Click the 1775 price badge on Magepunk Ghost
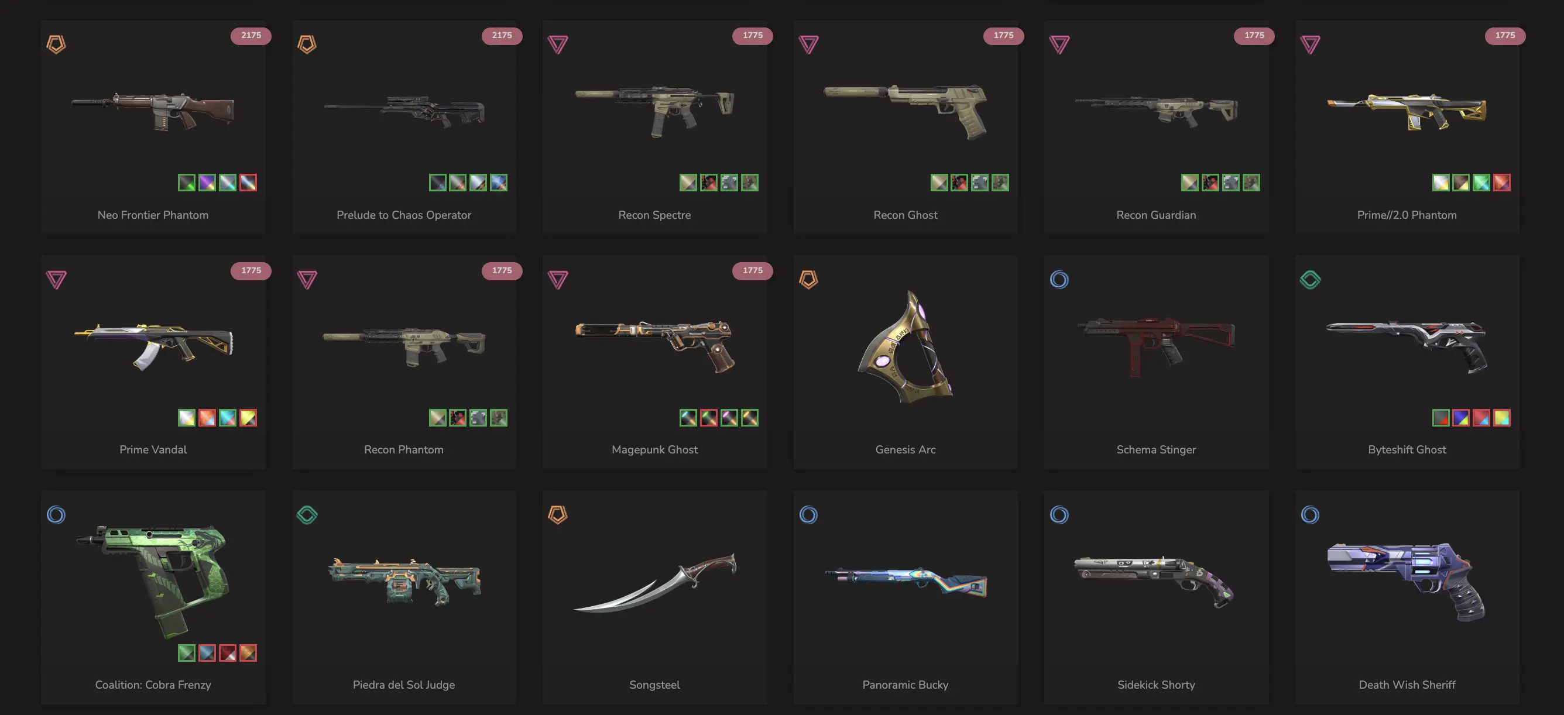 click(752, 270)
